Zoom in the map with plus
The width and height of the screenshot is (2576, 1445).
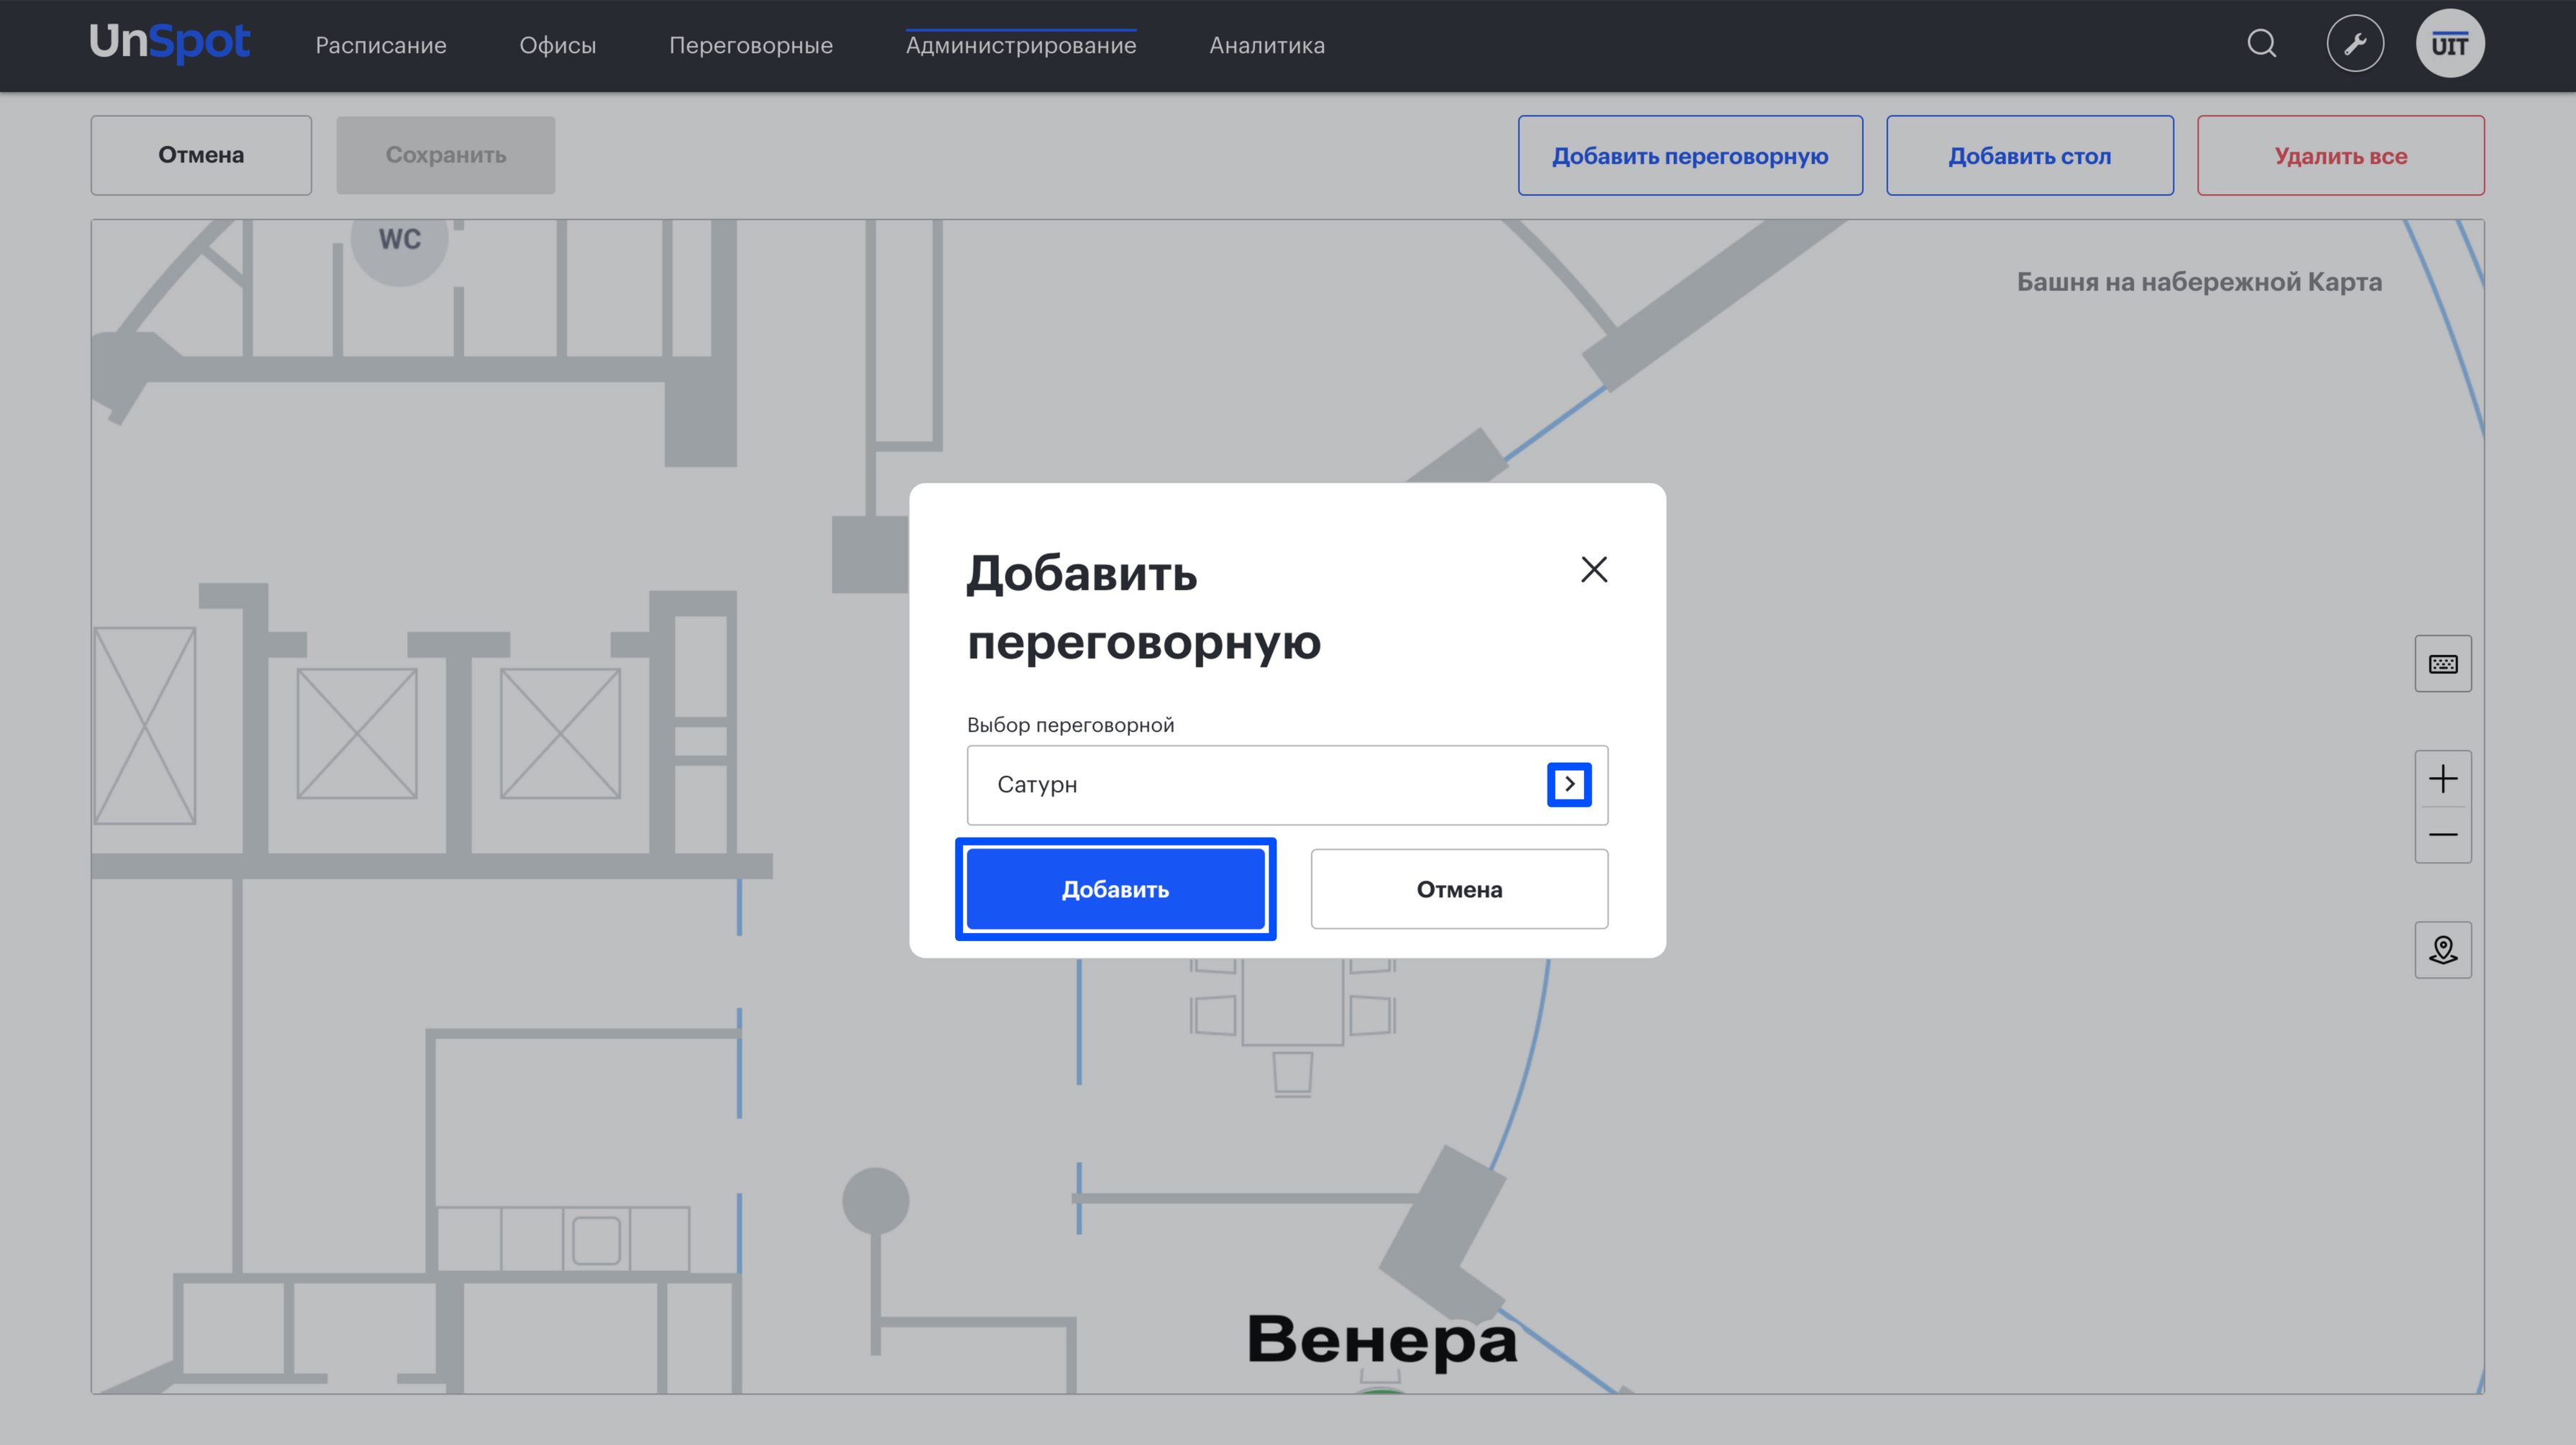(2442, 779)
